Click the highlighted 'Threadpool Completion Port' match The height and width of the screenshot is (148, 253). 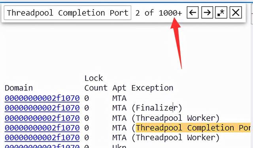(x=193, y=128)
